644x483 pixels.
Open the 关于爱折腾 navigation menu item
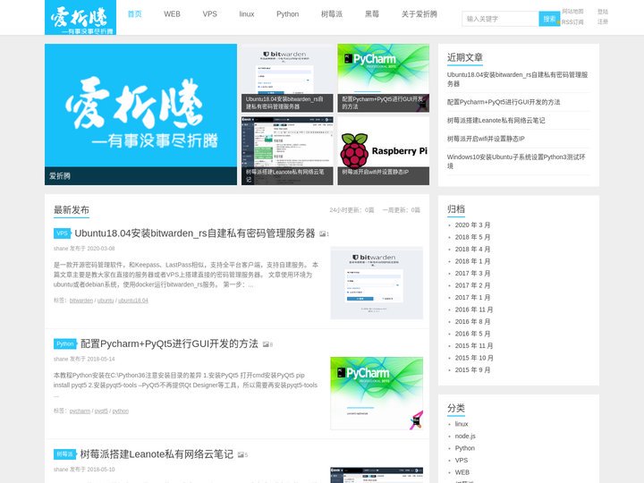419,14
